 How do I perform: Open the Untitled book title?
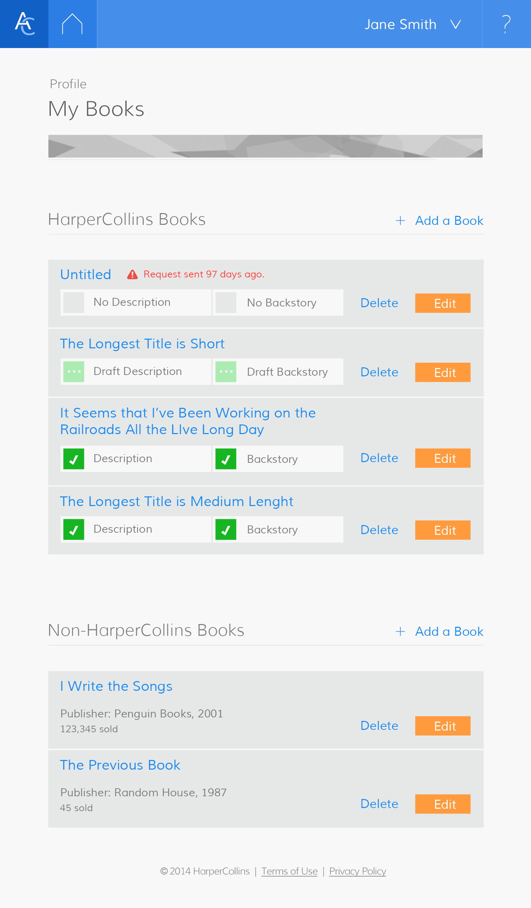pyautogui.click(x=86, y=275)
